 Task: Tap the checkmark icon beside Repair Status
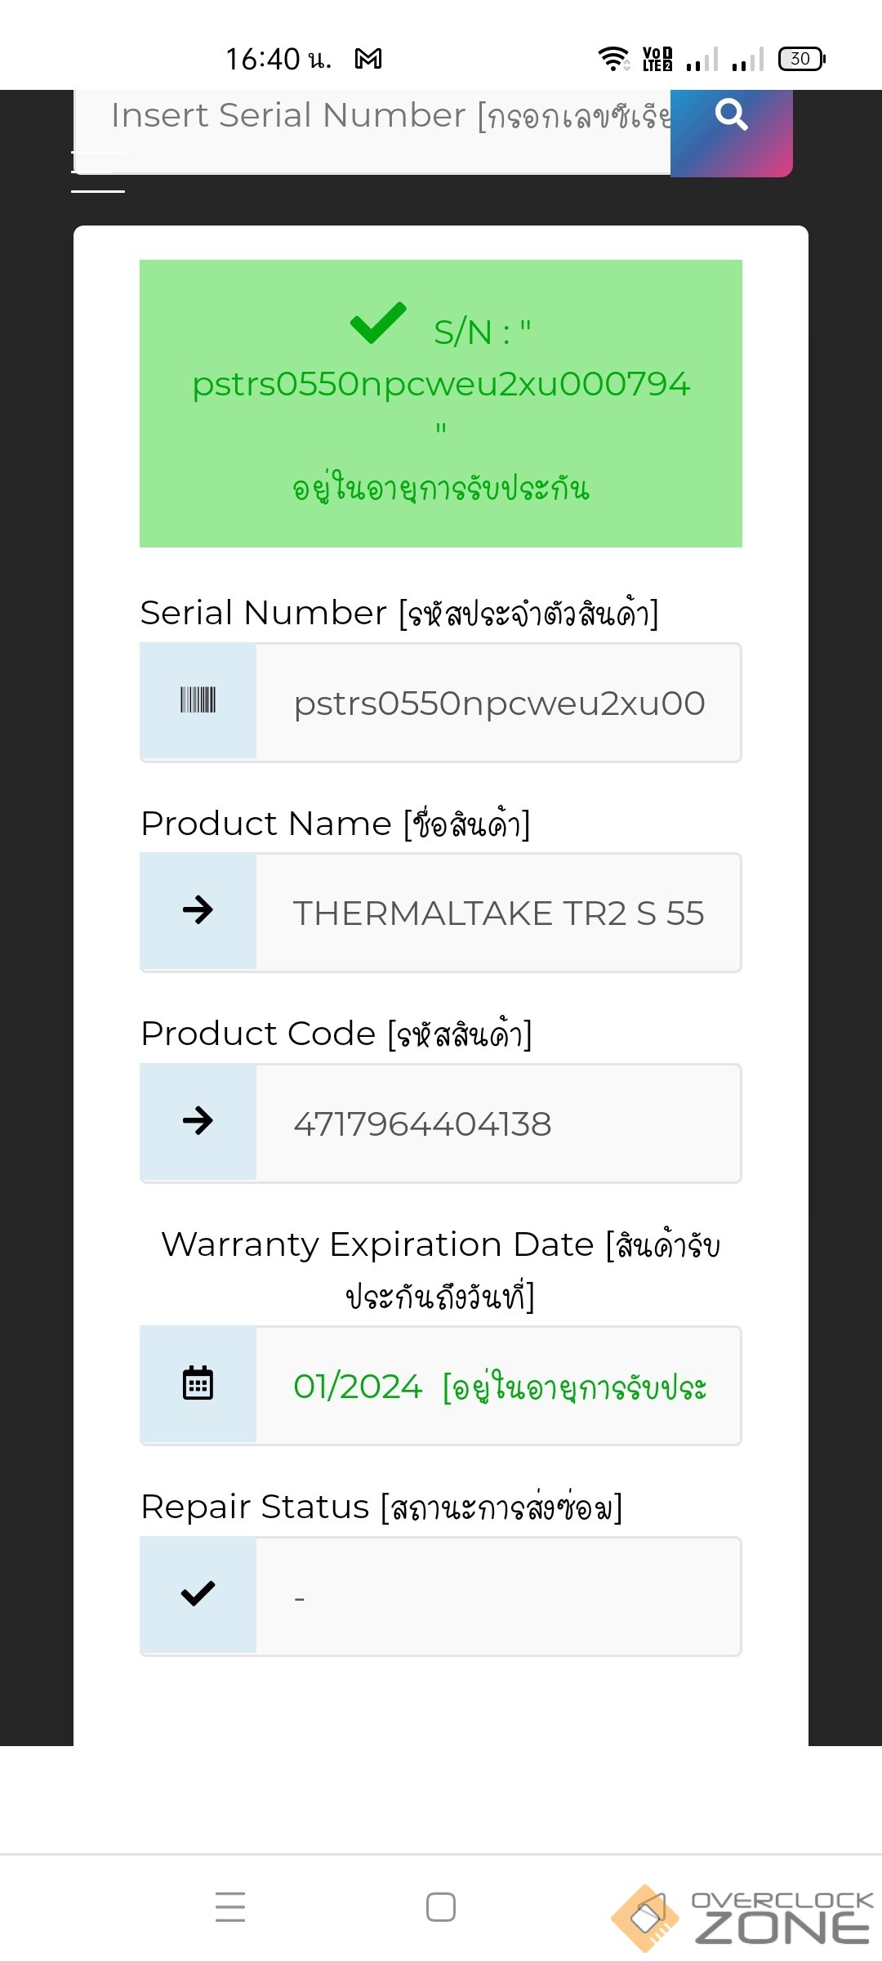198,1593
